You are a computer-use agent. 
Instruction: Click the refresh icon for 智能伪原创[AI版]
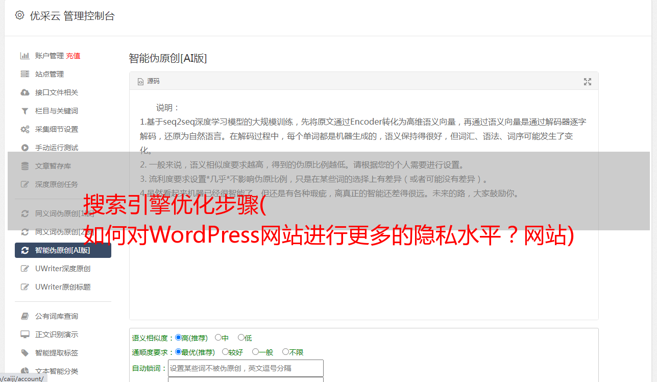pos(25,250)
